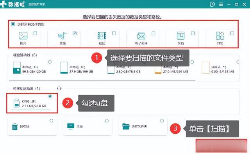Open the help feedback icon in title bar
Viewport: 250px width, 154px height.
[212, 4]
